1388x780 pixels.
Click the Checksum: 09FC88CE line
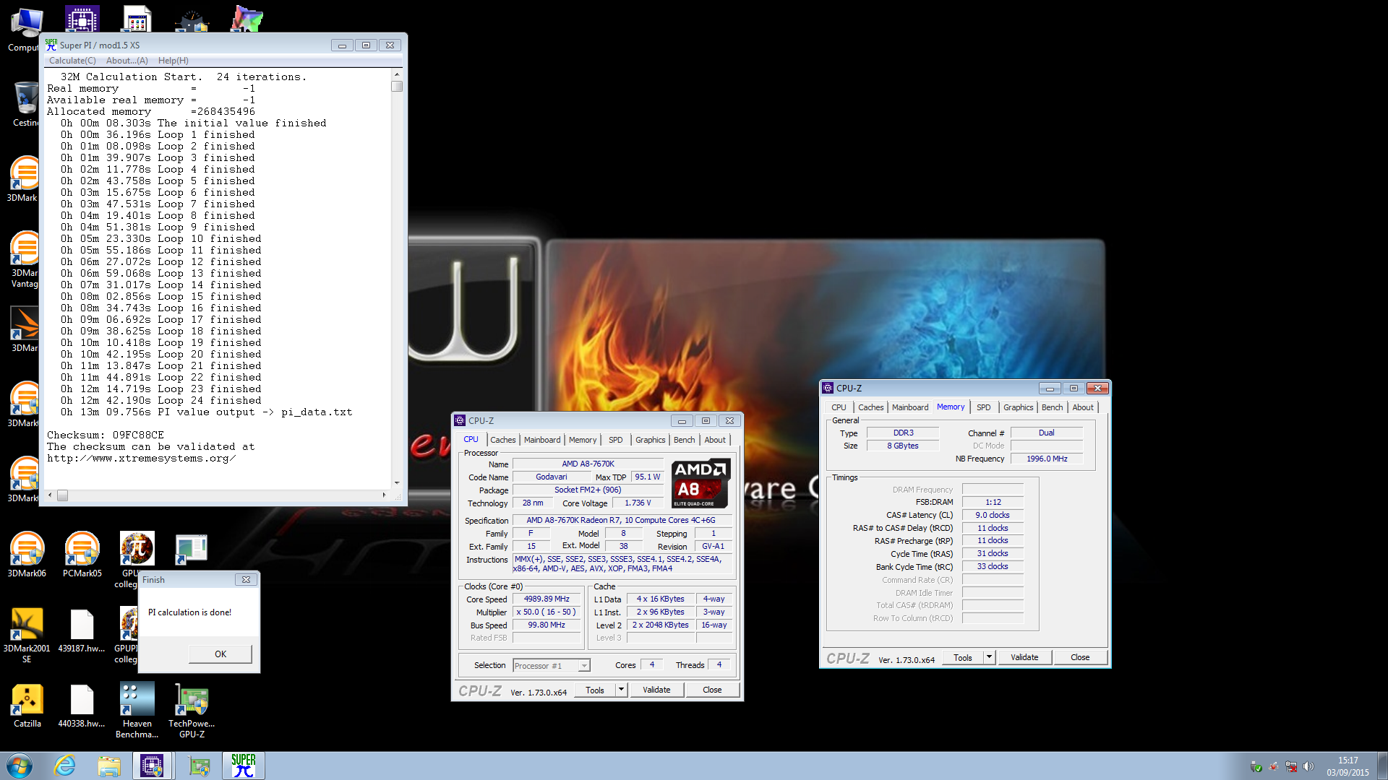[106, 435]
